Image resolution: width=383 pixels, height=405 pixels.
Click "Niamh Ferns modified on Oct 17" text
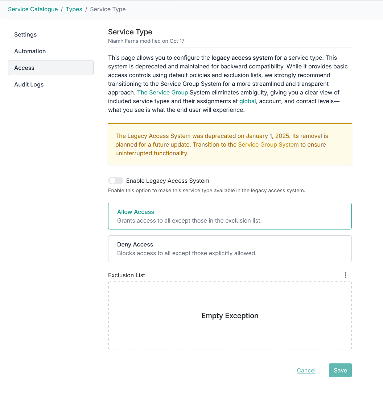pos(146,41)
